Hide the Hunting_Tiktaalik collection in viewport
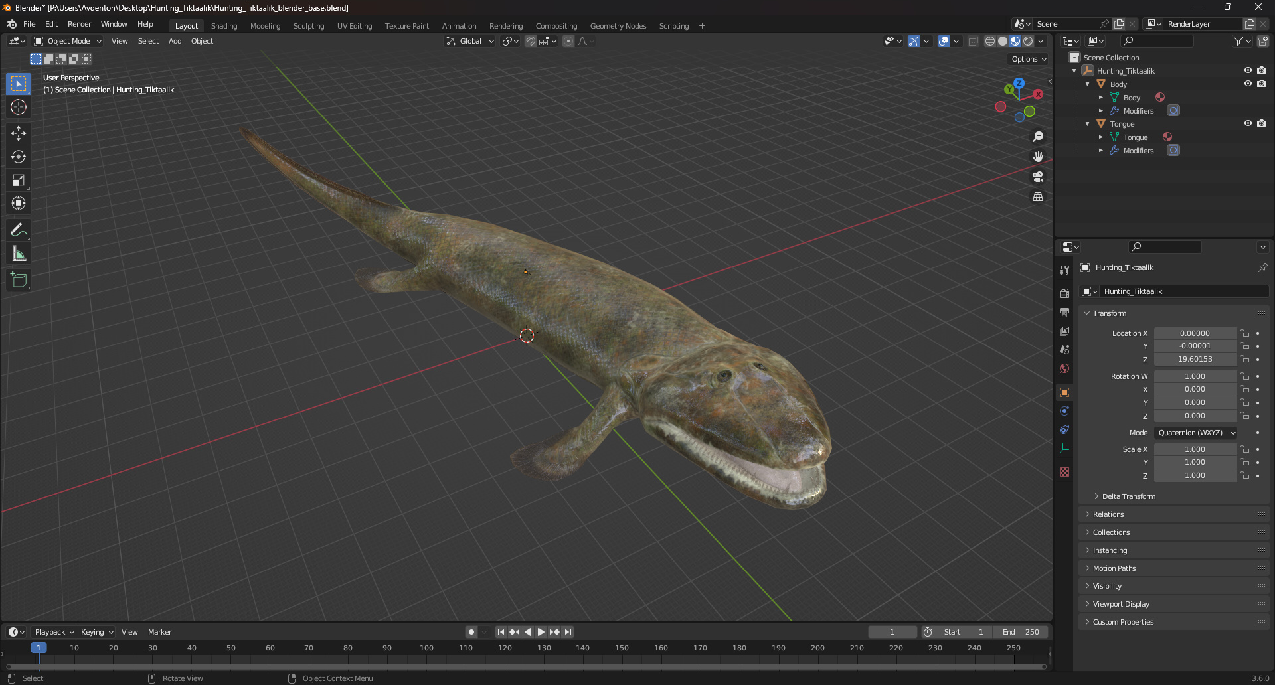This screenshot has height=685, width=1275. [1248, 70]
